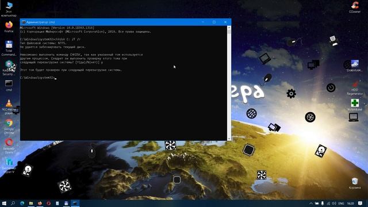Switch to Total Commander floppy icon on taskbar
This screenshot has height=207, width=368.
(66, 203)
